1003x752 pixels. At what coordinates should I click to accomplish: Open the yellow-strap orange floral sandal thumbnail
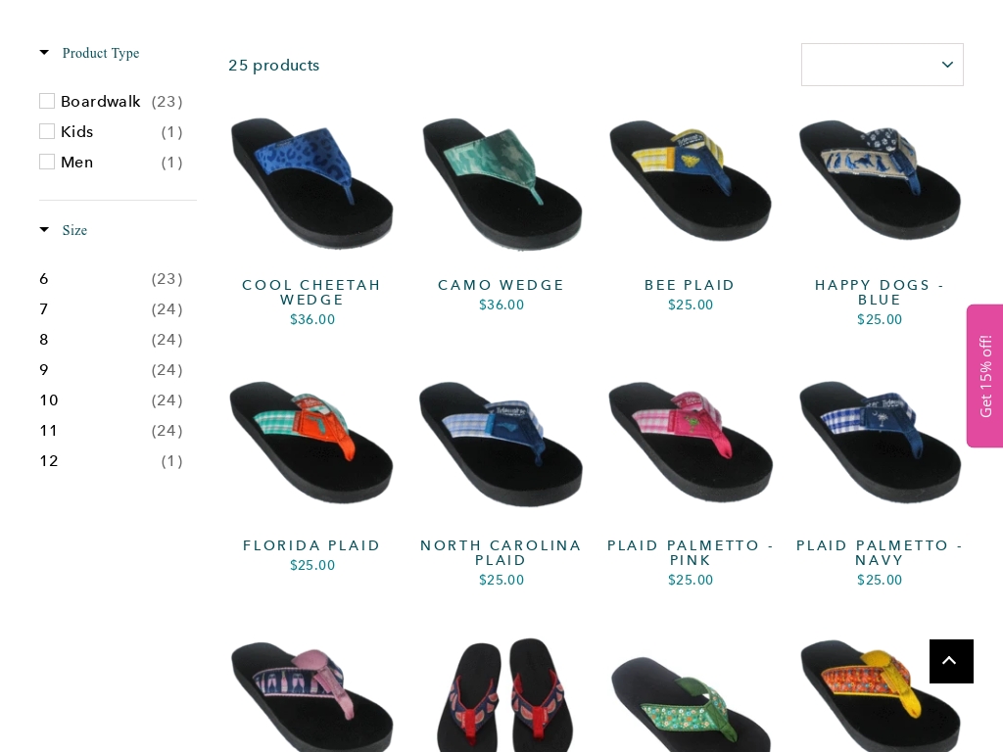pyautogui.click(x=880, y=696)
